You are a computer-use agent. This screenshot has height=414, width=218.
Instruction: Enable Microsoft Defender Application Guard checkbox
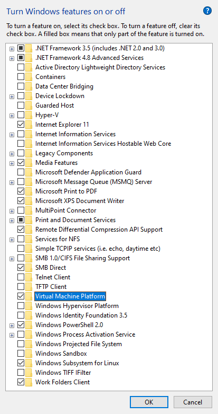[x=21, y=172]
